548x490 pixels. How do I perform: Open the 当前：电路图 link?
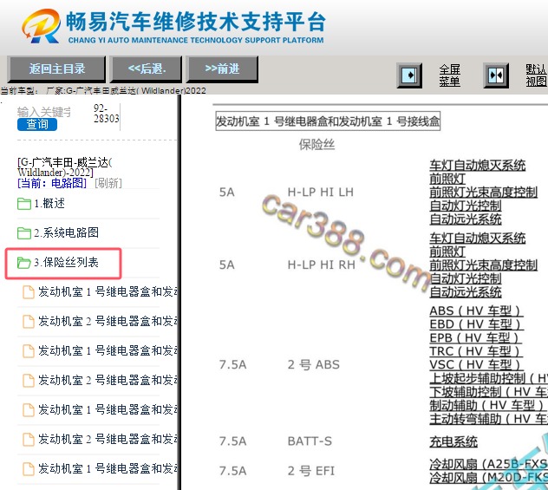click(52, 183)
